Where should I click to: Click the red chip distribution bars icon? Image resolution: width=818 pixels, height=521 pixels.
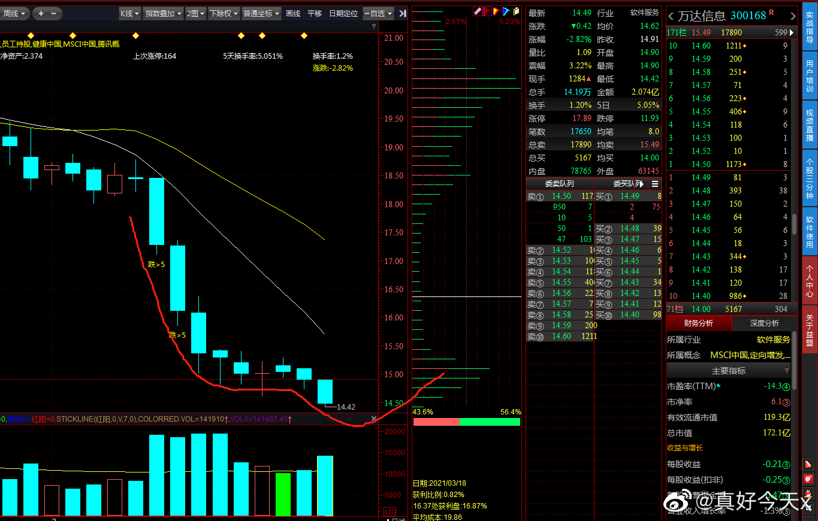[487, 11]
